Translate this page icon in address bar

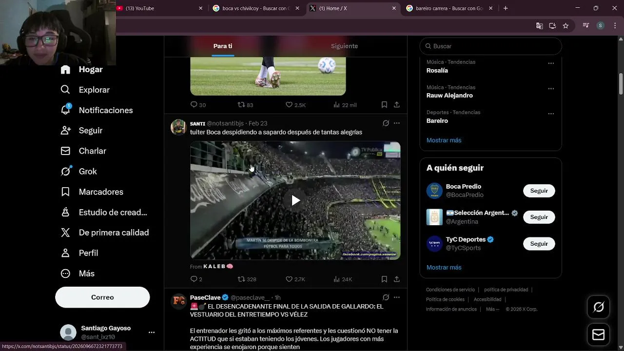[x=540, y=26]
